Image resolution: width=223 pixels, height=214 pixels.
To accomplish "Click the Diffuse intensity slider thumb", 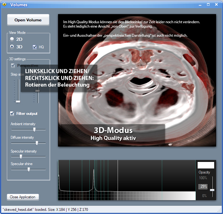I will coord(37,143).
